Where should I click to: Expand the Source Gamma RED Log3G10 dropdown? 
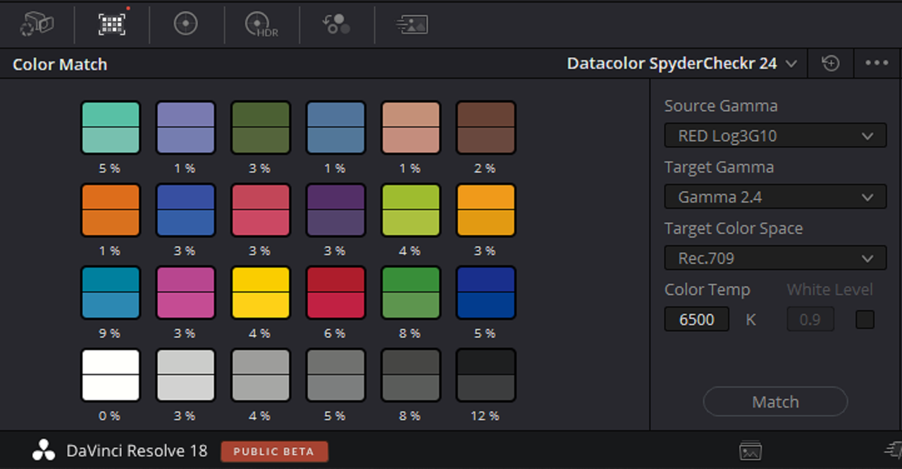(x=775, y=135)
